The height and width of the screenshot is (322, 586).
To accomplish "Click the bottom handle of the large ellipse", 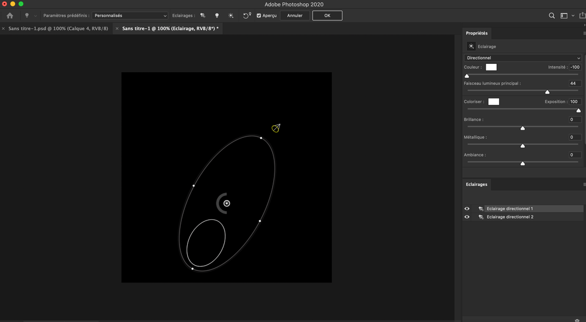I will click(x=192, y=269).
